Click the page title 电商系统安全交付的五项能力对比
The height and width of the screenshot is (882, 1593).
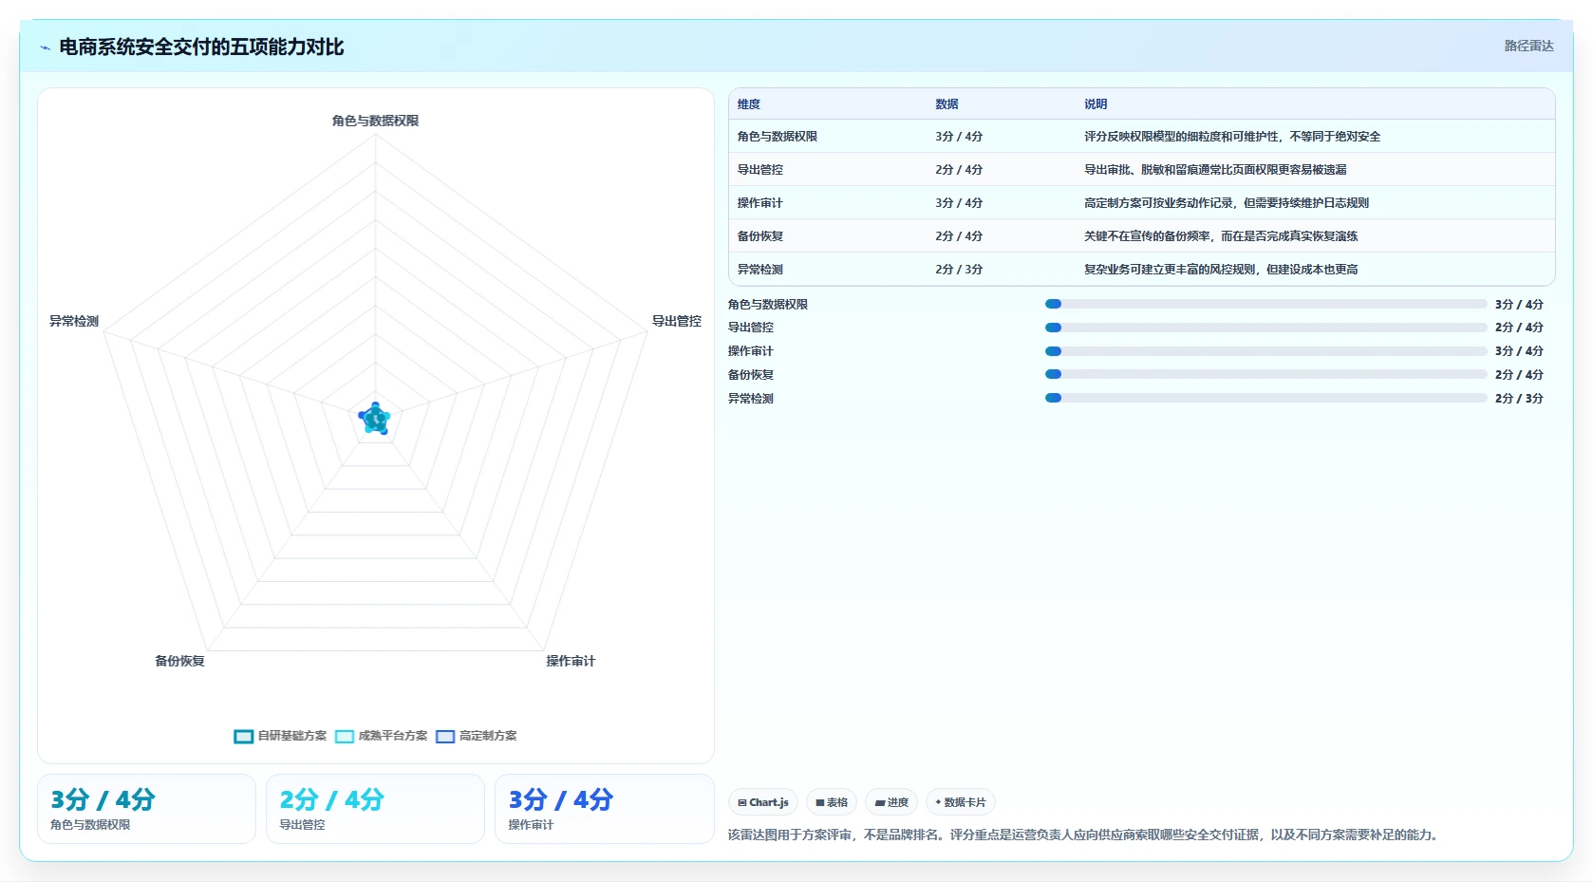[x=201, y=47]
